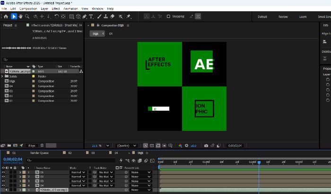Image resolution: width=331 pixels, height=194 pixels.
Task: Select the Clone Stamp tool
Action: tap(106, 16)
